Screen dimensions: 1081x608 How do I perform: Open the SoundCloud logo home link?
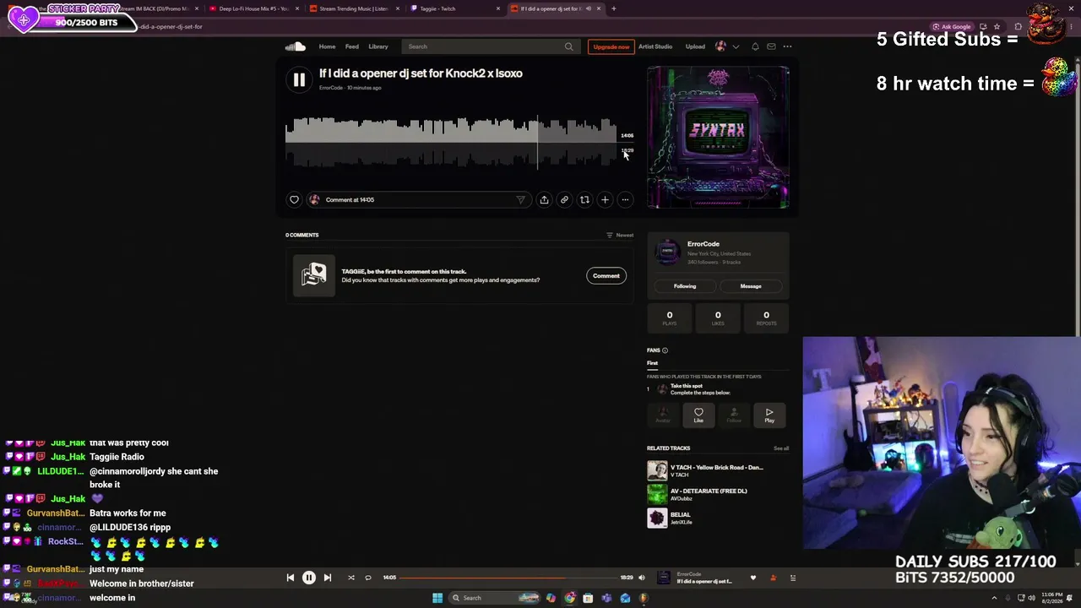click(295, 46)
